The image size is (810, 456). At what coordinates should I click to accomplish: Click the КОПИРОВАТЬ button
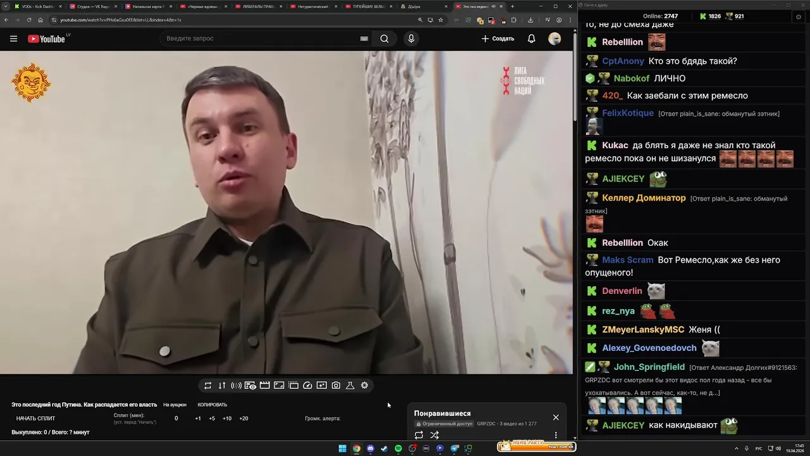pos(212,405)
